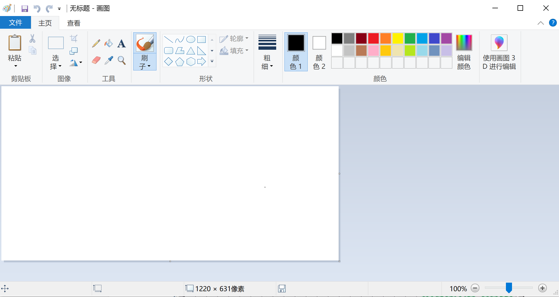Screen dimensions: 559x297
Task: Choose the Line shape
Action: pos(169,40)
